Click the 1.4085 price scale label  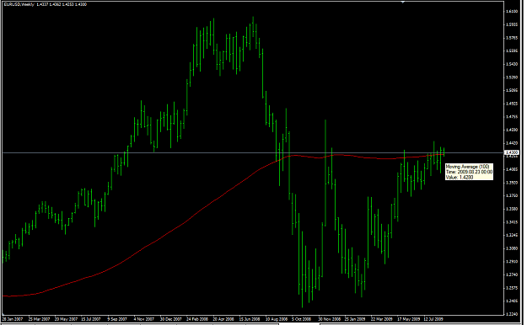pos(512,169)
